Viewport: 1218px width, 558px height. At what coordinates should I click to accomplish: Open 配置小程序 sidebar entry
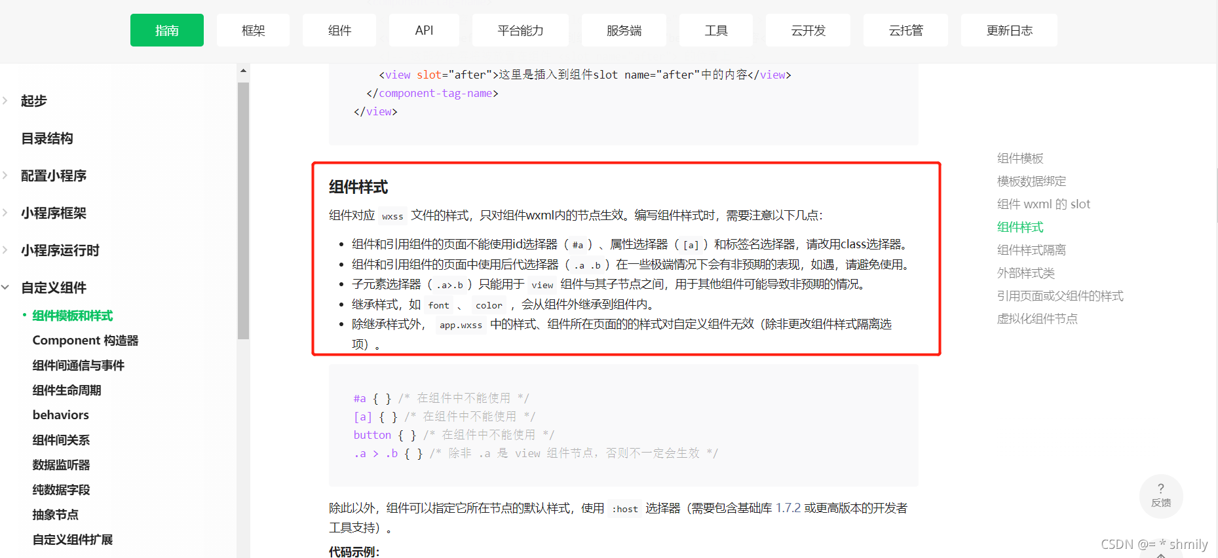pos(54,176)
